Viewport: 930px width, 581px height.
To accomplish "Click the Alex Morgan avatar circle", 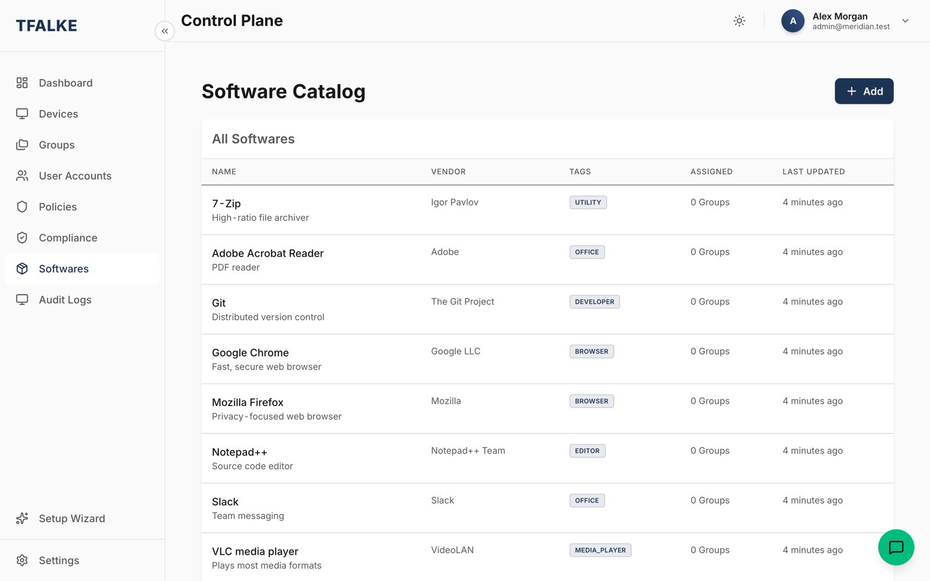I will point(793,21).
